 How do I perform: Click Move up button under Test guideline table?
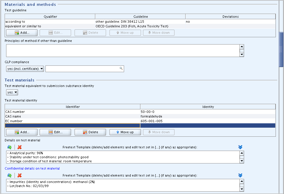[125, 33]
